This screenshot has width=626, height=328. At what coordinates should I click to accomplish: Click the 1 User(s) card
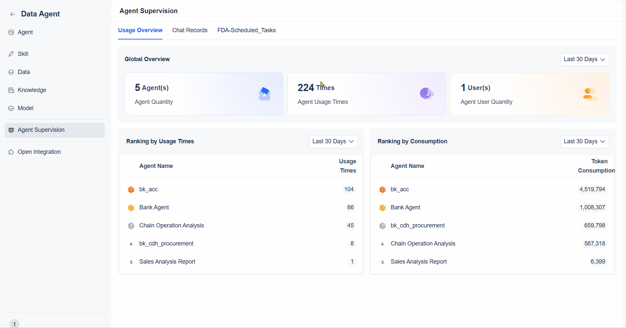coord(530,94)
